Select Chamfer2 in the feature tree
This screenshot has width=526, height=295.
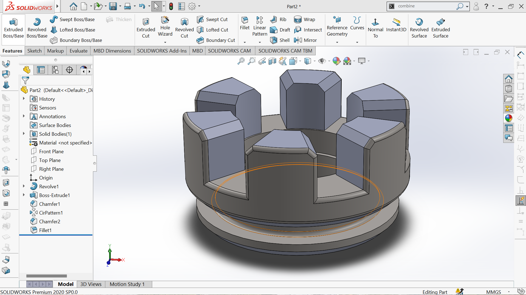(x=49, y=221)
